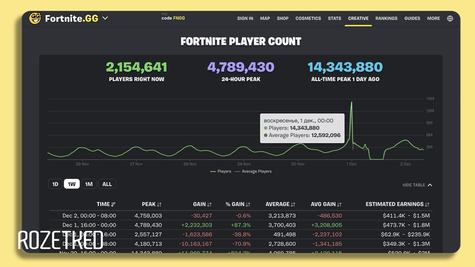Screen dimensions: 475x267
Task: Open the RANKINGS menu item
Action: 386,18
